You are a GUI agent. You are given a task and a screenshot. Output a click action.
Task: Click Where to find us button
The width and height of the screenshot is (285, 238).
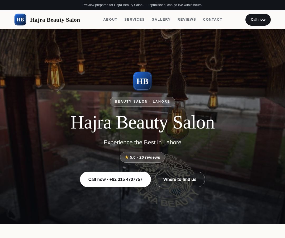click(x=180, y=179)
